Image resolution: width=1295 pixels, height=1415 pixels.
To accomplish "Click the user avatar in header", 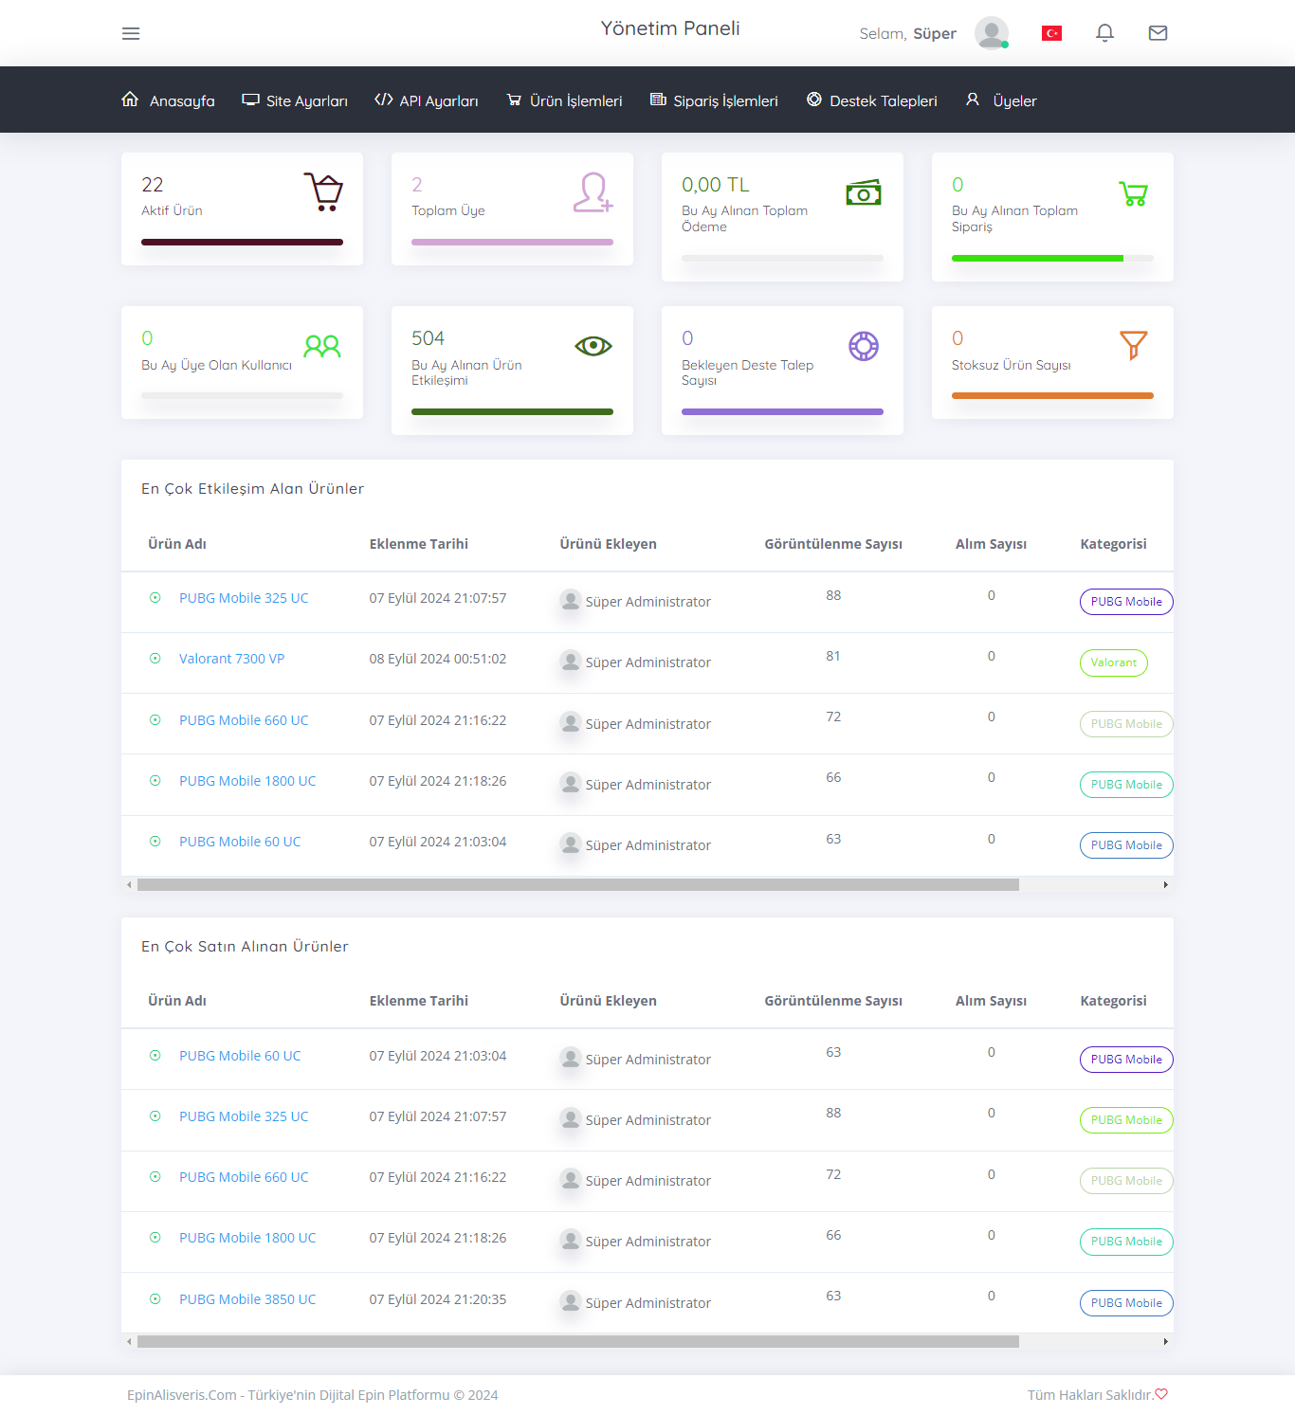I will point(992,33).
